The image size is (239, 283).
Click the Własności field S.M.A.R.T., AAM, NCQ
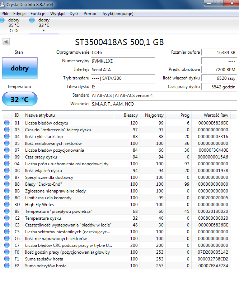tap(164, 104)
